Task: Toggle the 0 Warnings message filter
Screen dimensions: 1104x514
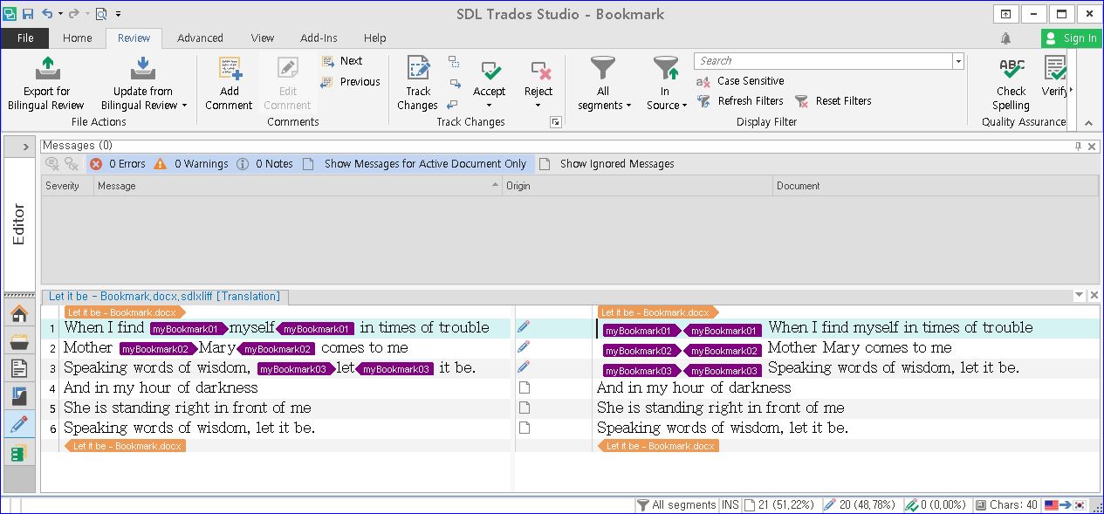Action: click(x=191, y=164)
